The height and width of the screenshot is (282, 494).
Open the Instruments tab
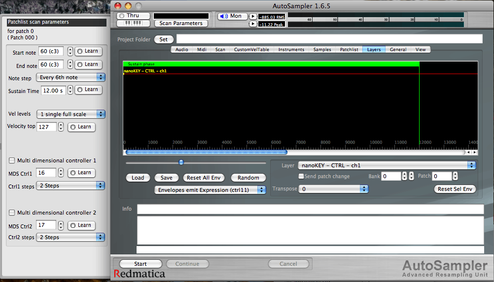coord(291,50)
